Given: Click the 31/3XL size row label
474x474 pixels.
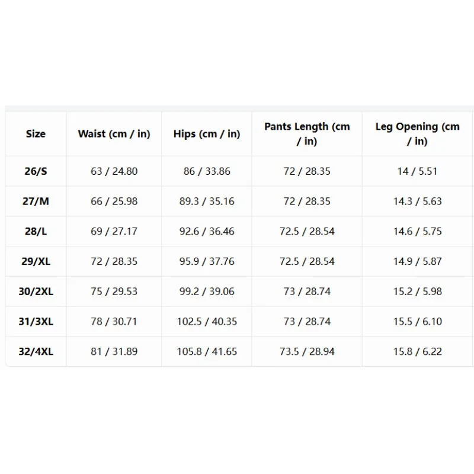Looking at the screenshot, I should (x=36, y=321).
